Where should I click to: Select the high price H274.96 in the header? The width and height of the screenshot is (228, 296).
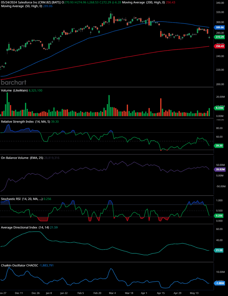click(80, 3)
